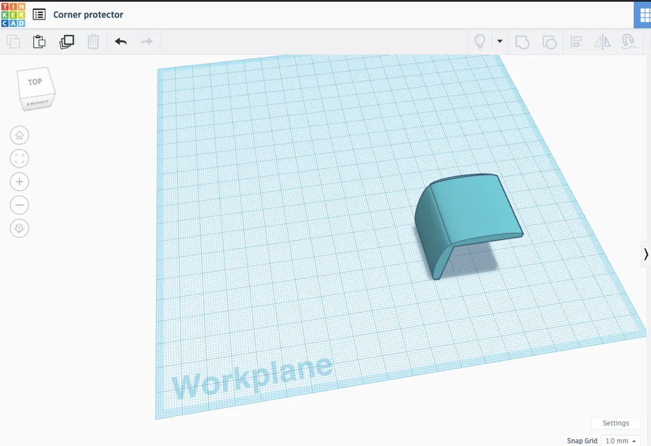Expand the collapsed shapes panel chevron
This screenshot has width=651, height=446.
click(x=645, y=254)
